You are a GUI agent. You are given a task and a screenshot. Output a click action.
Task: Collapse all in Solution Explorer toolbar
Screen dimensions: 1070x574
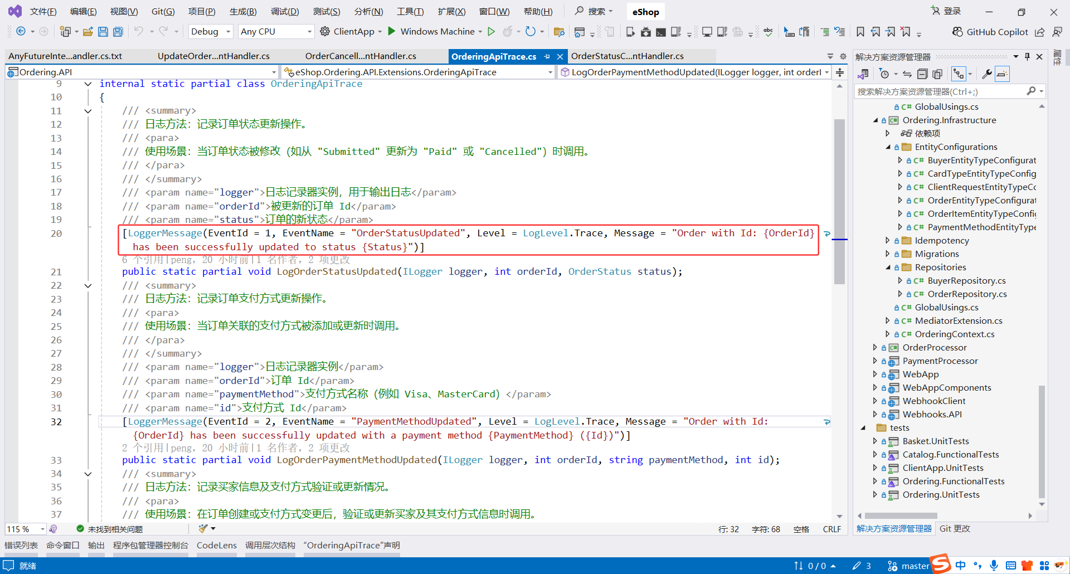pyautogui.click(x=922, y=74)
